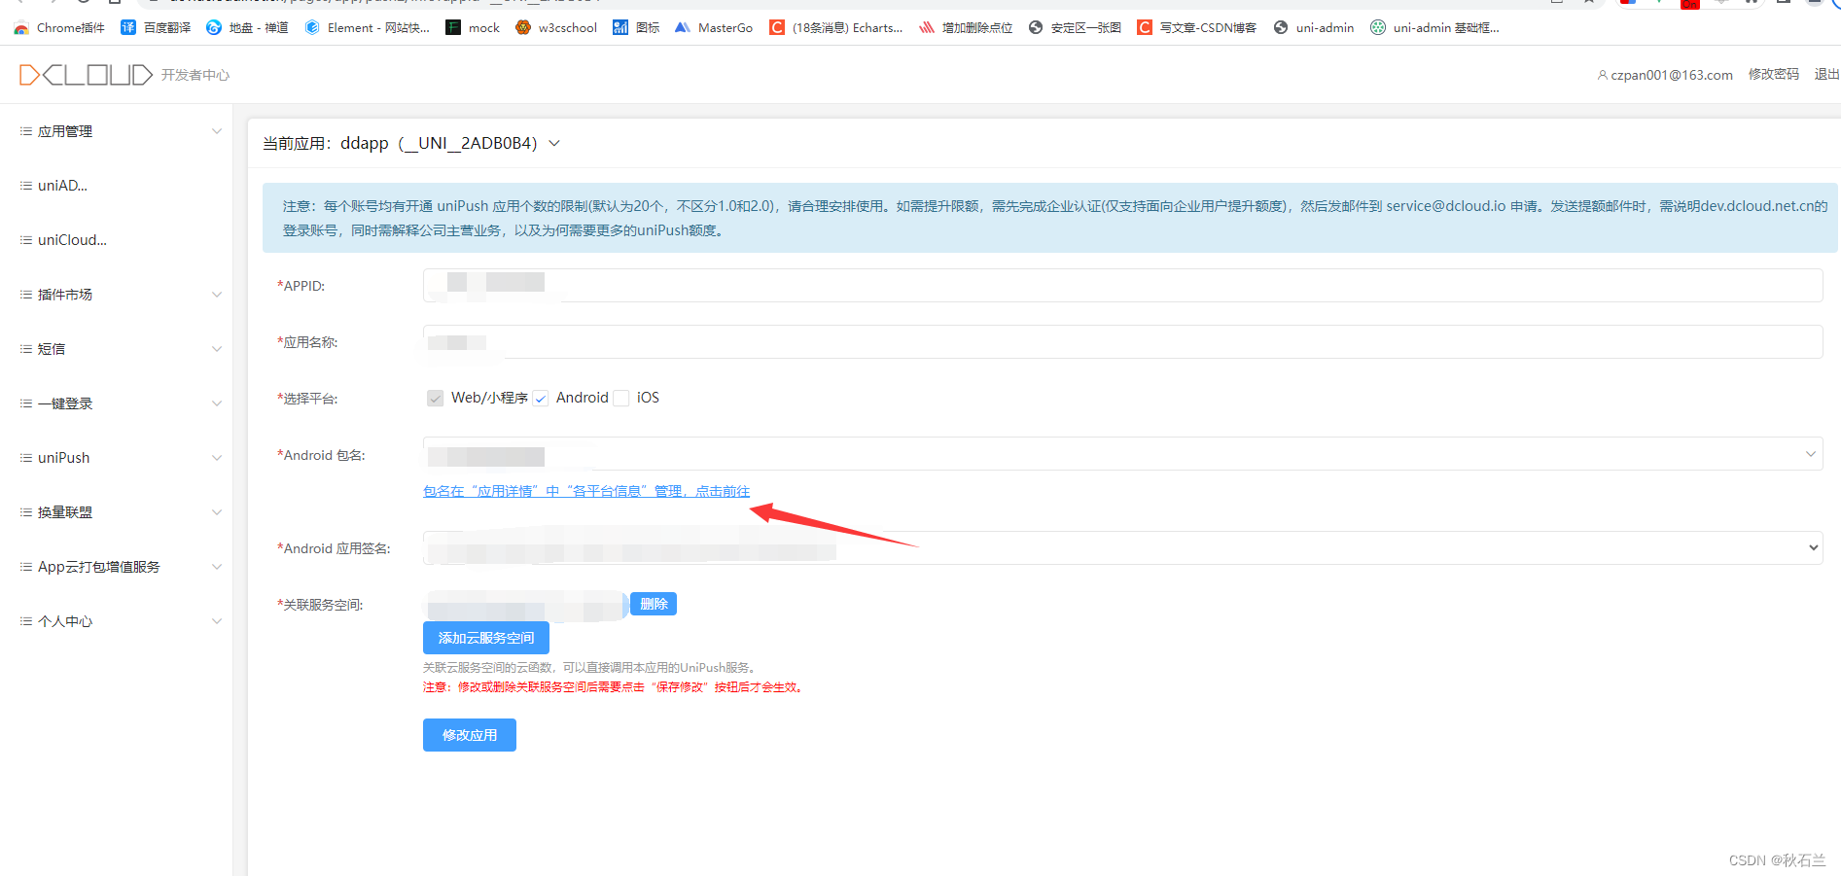Open the Android 包名 dropdown
The height and width of the screenshot is (876, 1841).
tap(1122, 454)
